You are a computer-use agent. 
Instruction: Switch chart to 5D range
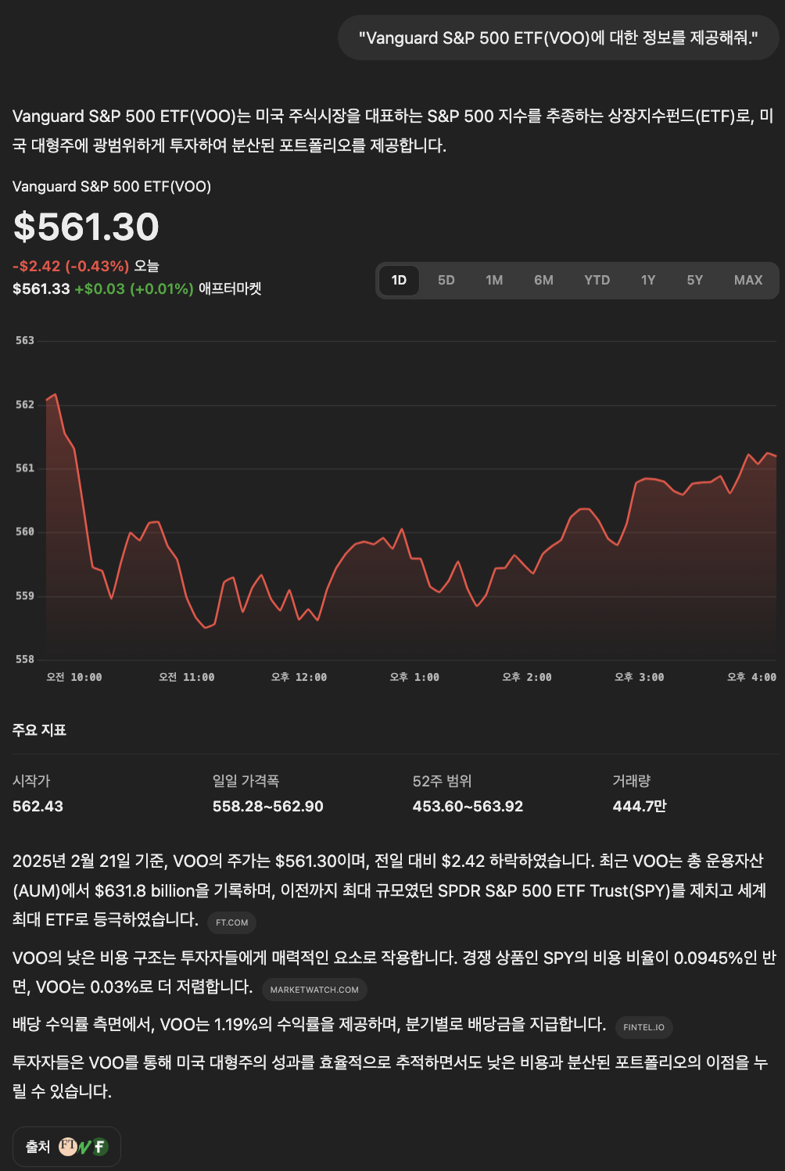point(446,280)
